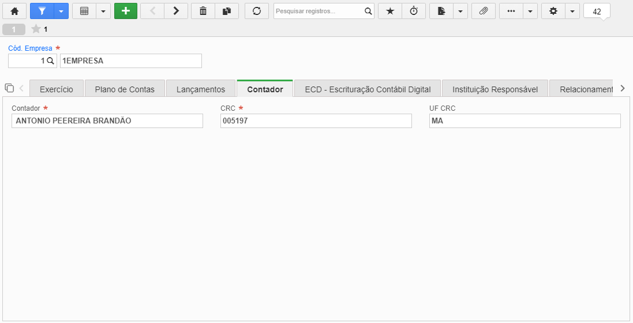Go to the home screen icon
Screen dimensions: 633x323
point(14,12)
